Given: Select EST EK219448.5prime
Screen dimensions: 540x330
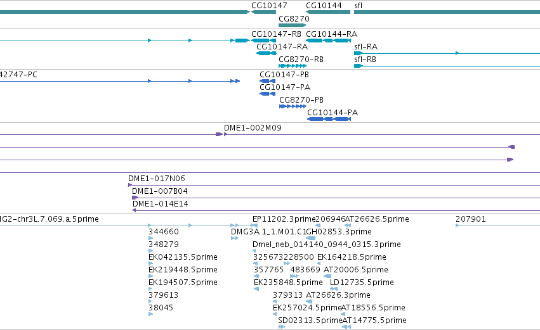Looking at the screenshot, I should (183, 270).
